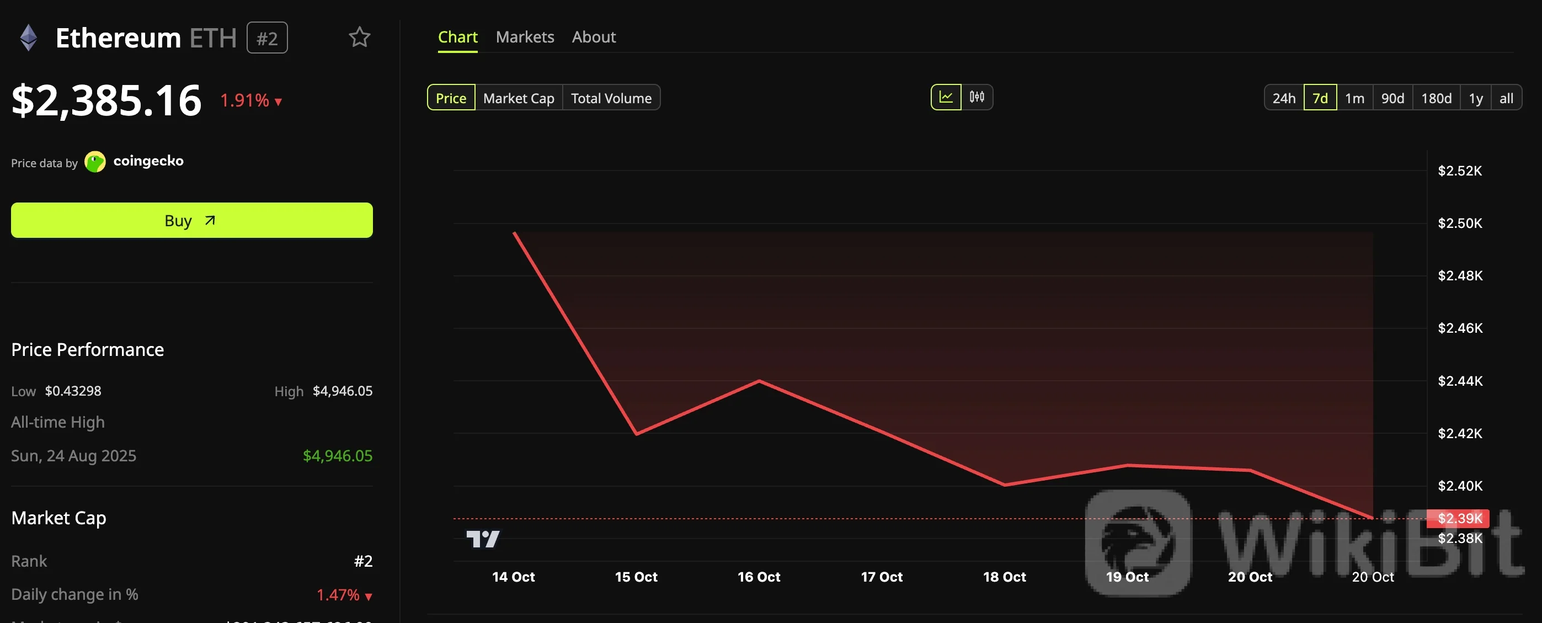Click the CoinGecko gecko logo
This screenshot has height=623, width=1542.
(94, 162)
